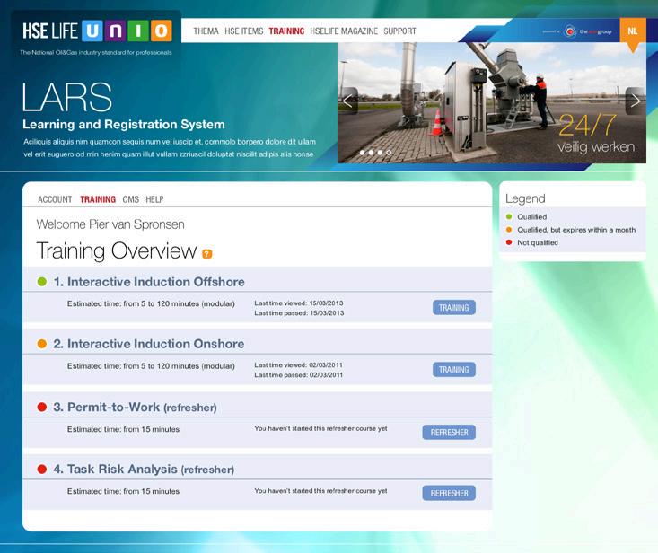Click green status dot for Induction Offshore
The width and height of the screenshot is (658, 553).
[42, 282]
